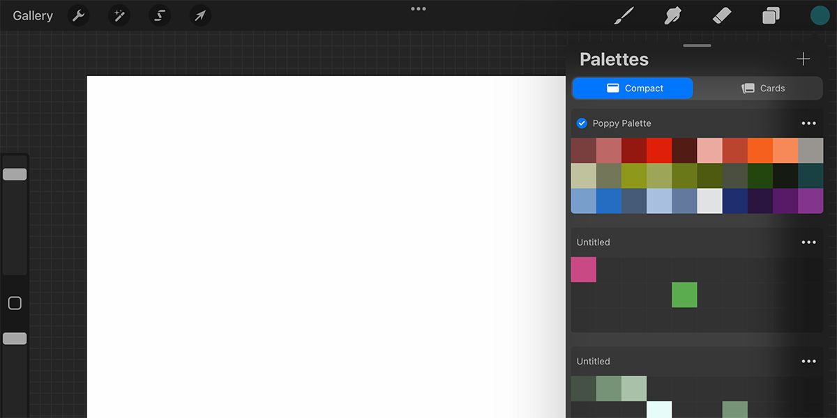Select the Transform arrow tool

199,15
